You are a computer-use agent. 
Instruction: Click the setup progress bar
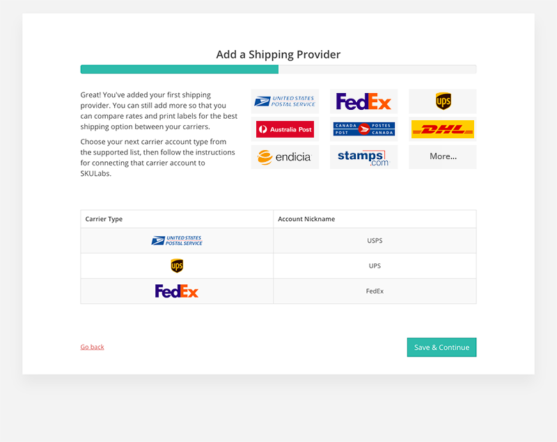pos(278,69)
